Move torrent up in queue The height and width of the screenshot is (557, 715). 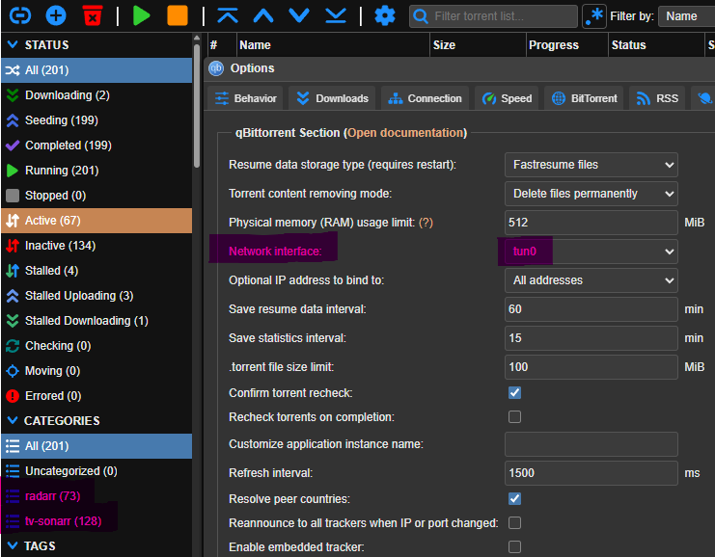[x=263, y=15]
